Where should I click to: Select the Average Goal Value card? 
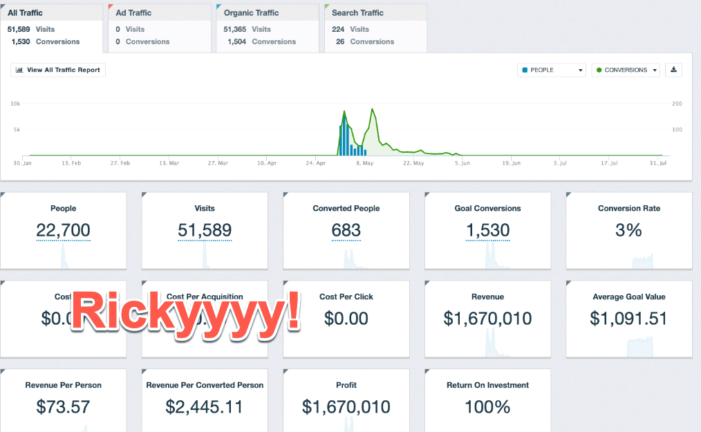pyautogui.click(x=629, y=319)
